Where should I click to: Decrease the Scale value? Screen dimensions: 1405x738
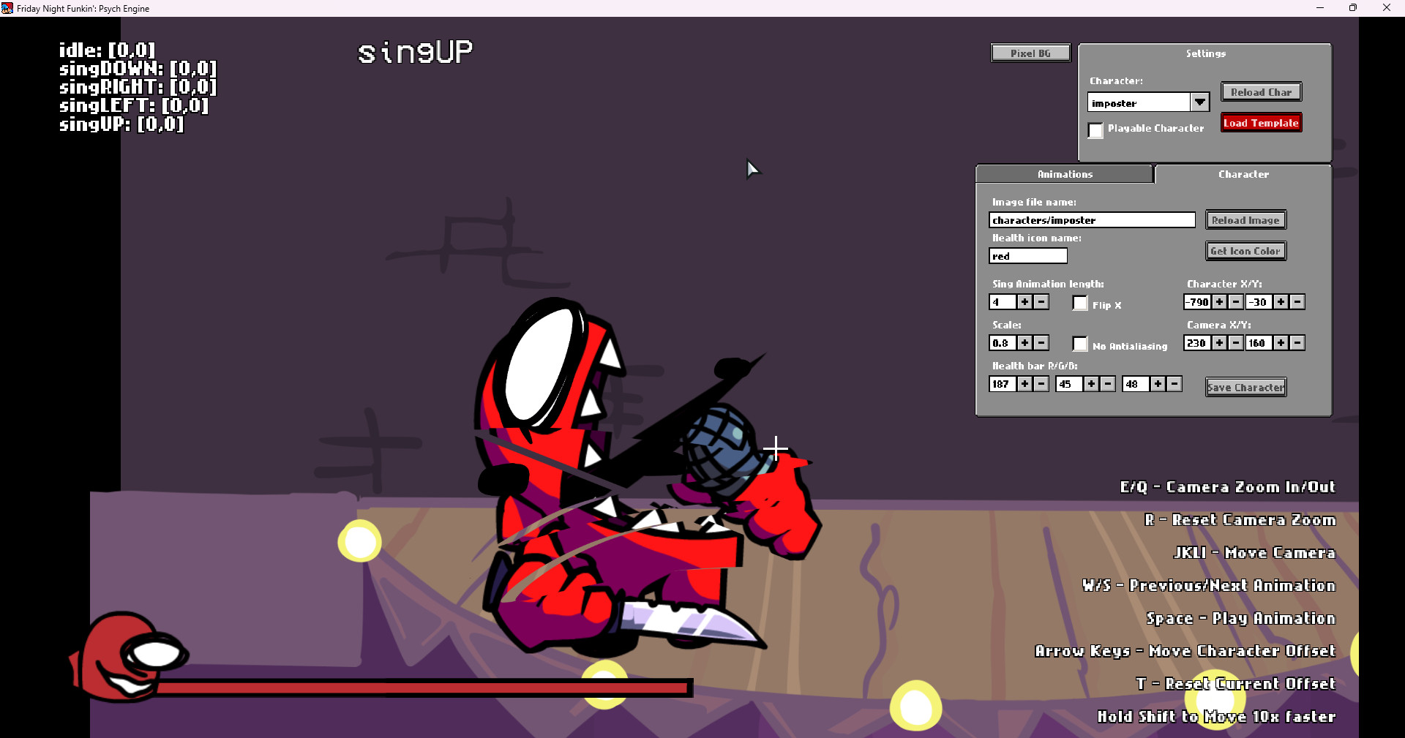1041,342
